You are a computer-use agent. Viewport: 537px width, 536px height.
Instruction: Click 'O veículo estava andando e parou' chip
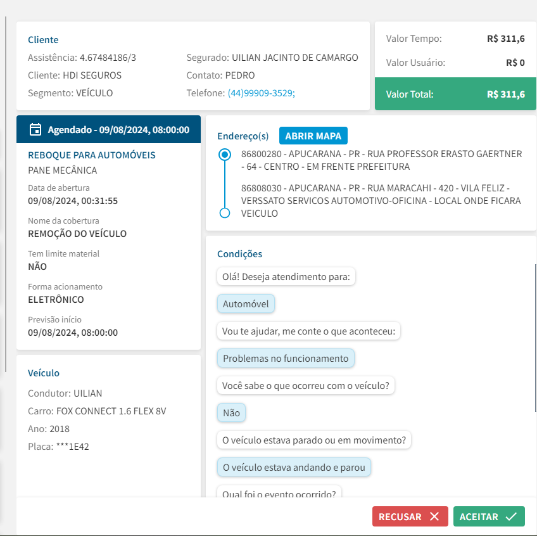tap(294, 468)
